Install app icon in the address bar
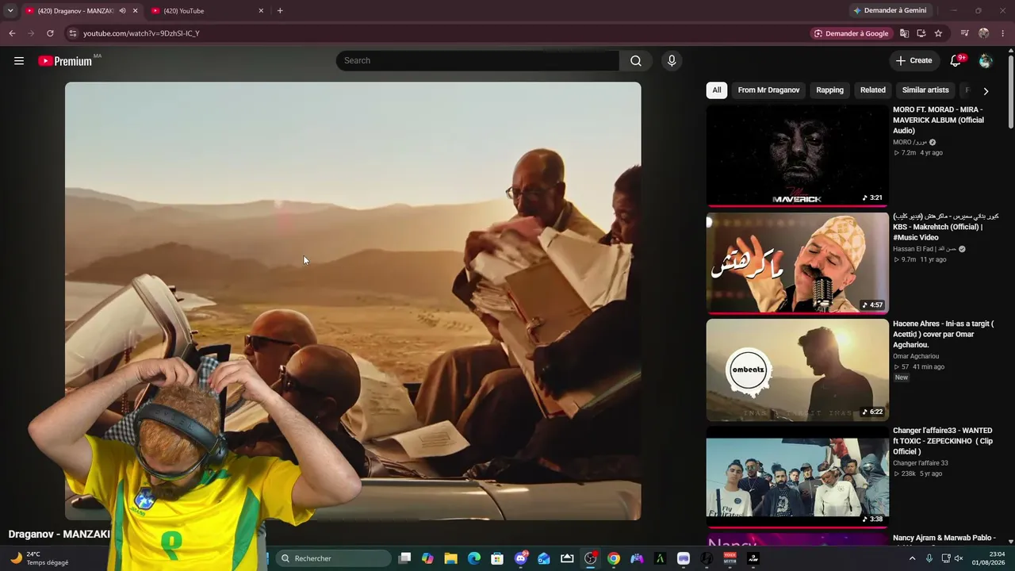 (x=921, y=33)
